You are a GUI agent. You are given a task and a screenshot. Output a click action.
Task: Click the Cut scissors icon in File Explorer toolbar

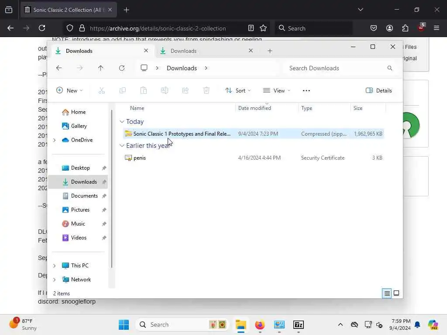[x=101, y=91]
